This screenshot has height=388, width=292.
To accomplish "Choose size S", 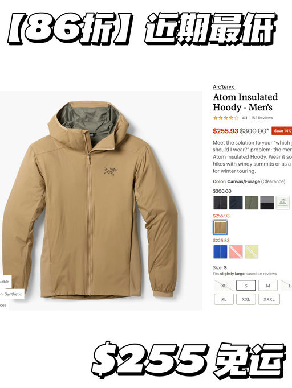I will click(x=246, y=286).
